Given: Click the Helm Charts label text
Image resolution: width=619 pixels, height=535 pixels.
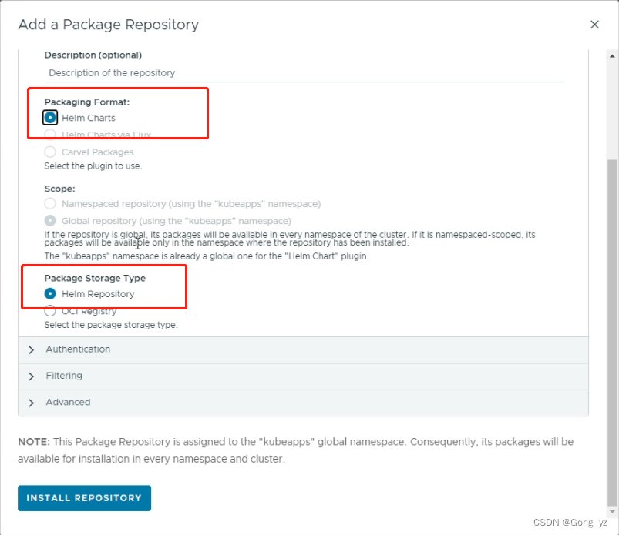Looking at the screenshot, I should tap(89, 118).
